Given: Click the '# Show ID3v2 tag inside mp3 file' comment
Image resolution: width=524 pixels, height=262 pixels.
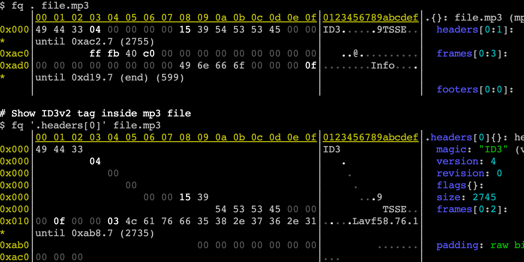Looking at the screenshot, I should point(95,113).
